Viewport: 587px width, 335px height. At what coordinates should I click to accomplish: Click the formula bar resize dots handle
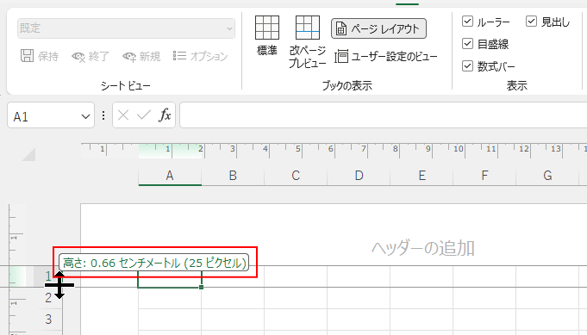coord(103,115)
